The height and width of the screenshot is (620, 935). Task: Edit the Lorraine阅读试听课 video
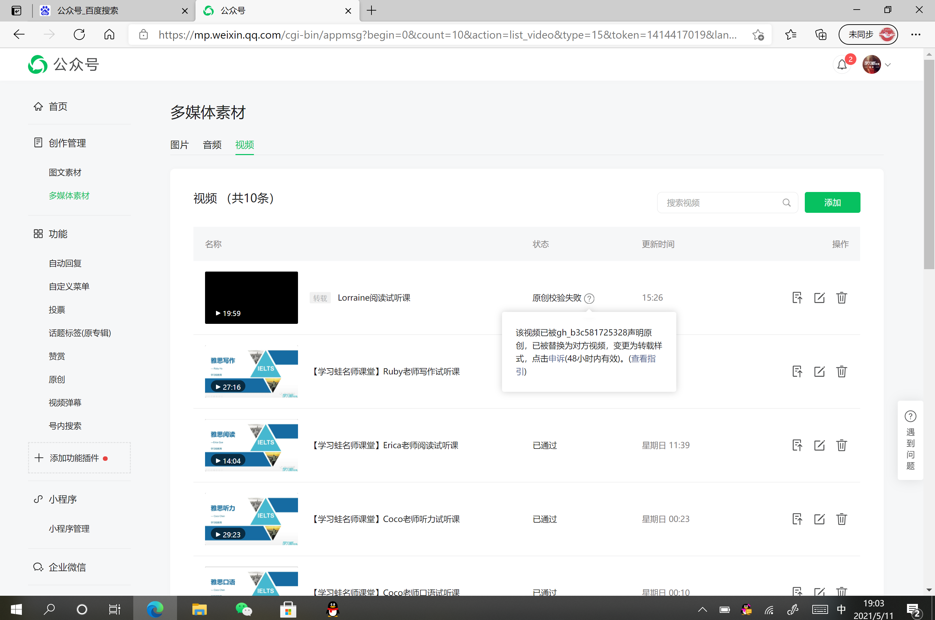click(819, 298)
